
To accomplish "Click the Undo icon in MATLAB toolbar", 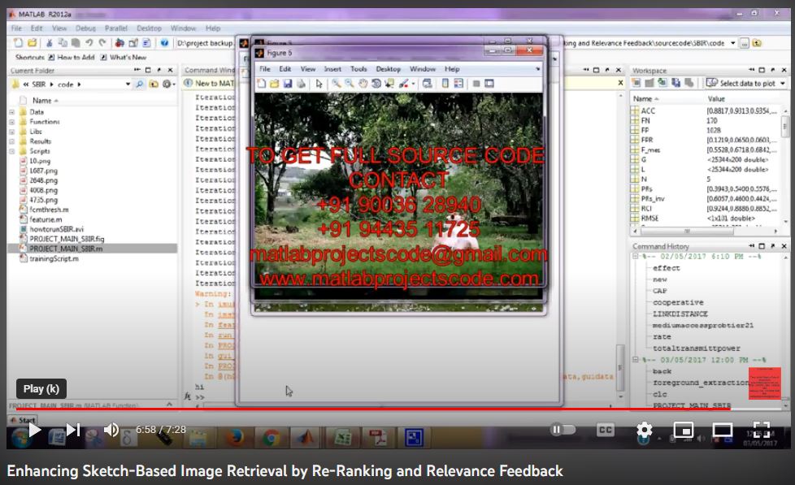I will (x=88, y=43).
